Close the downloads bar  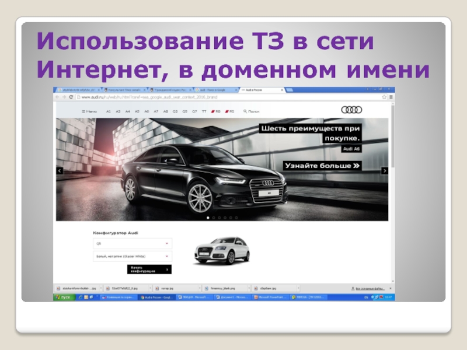(391, 288)
